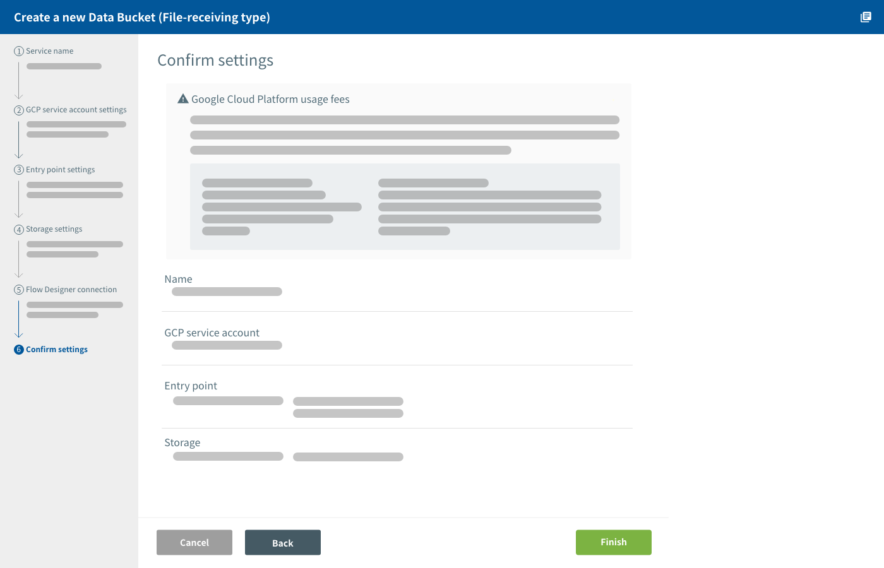The height and width of the screenshot is (568, 884).
Task: Select step 3 circle icon for Entry point settings
Action: pos(19,170)
